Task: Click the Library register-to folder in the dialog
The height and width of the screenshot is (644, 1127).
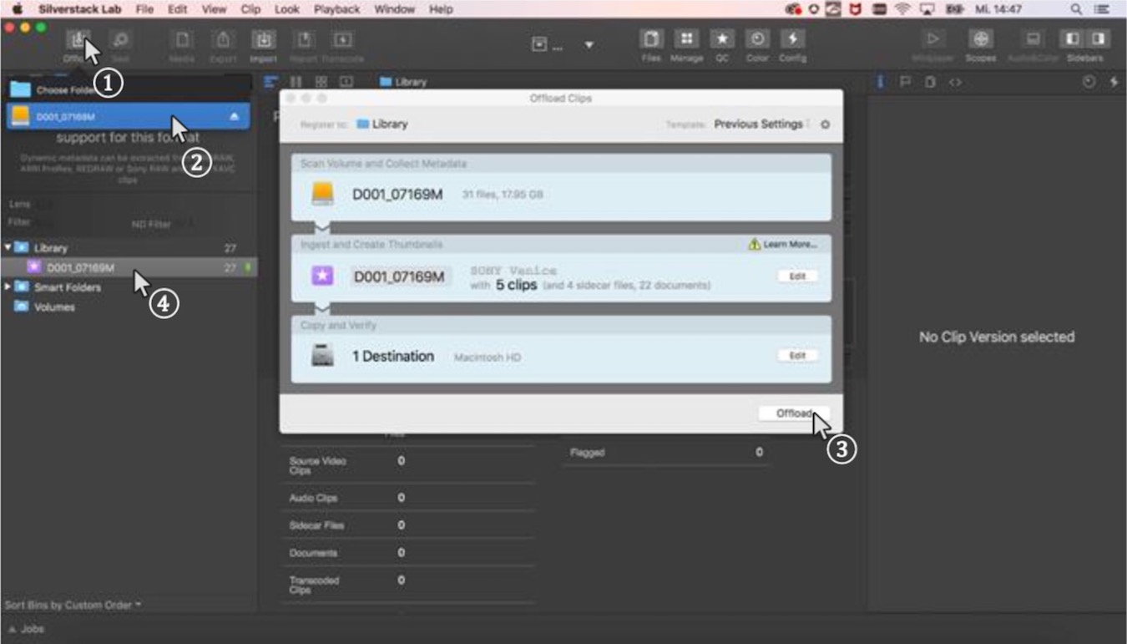Action: (382, 124)
